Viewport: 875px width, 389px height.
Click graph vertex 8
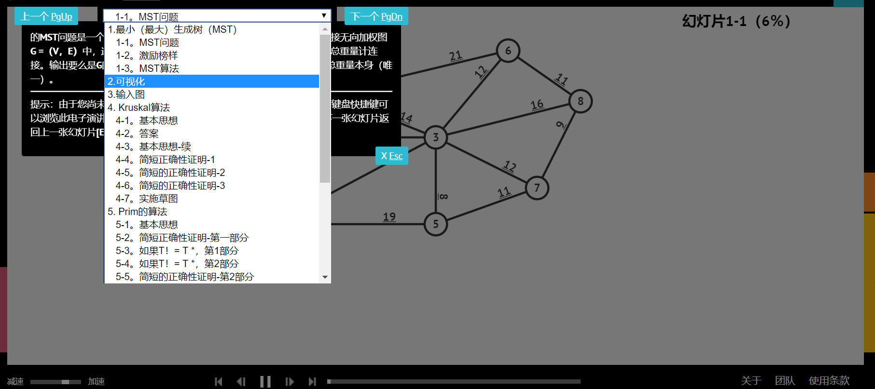click(x=581, y=101)
